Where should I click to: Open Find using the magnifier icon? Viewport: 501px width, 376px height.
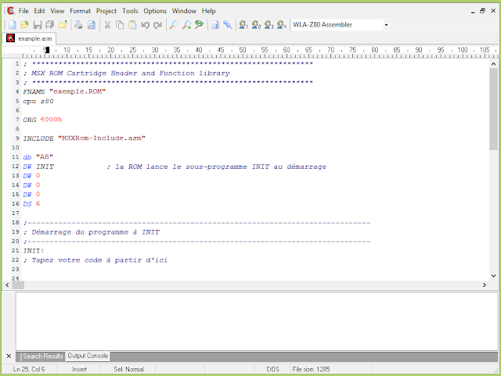pos(174,25)
